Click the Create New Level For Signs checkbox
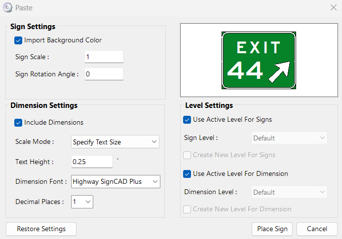Viewport: 342px width, 239px height. [x=187, y=155]
